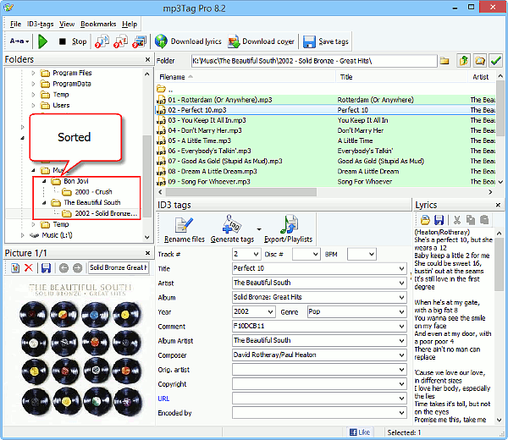This screenshot has height=440, width=508.
Task: Sort by the Title column header
Action: (401, 77)
